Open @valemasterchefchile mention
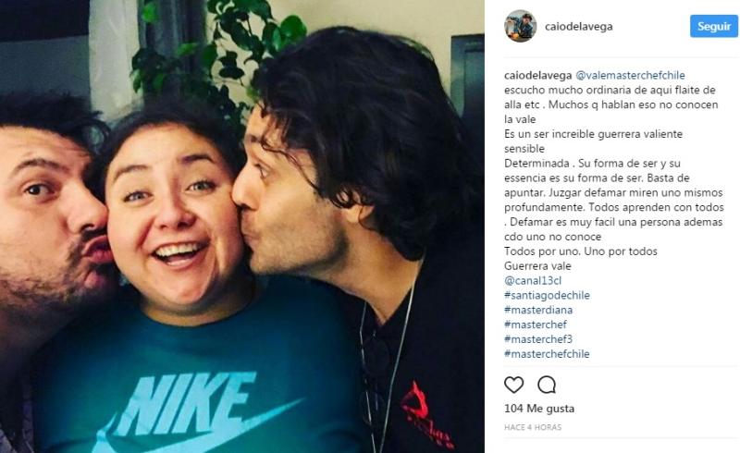 [x=630, y=76]
